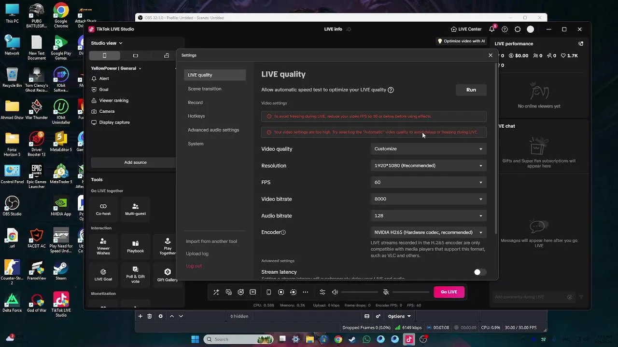Open the Audio bitrate dropdown
This screenshot has width=618, height=347.
(428, 216)
